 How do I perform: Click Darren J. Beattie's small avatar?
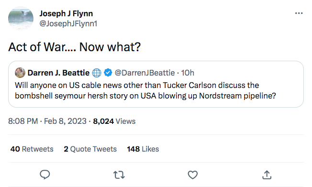[20, 73]
